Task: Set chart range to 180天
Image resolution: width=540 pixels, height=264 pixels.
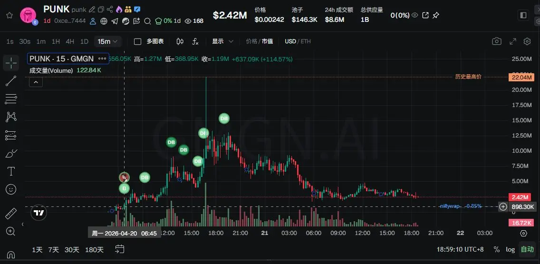Action: (x=94, y=250)
